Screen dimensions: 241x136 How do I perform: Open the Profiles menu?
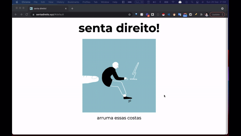pyautogui.click(x=86, y=2)
